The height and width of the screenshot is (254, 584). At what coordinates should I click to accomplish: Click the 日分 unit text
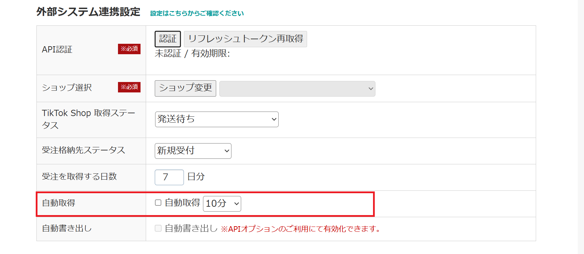click(x=196, y=177)
